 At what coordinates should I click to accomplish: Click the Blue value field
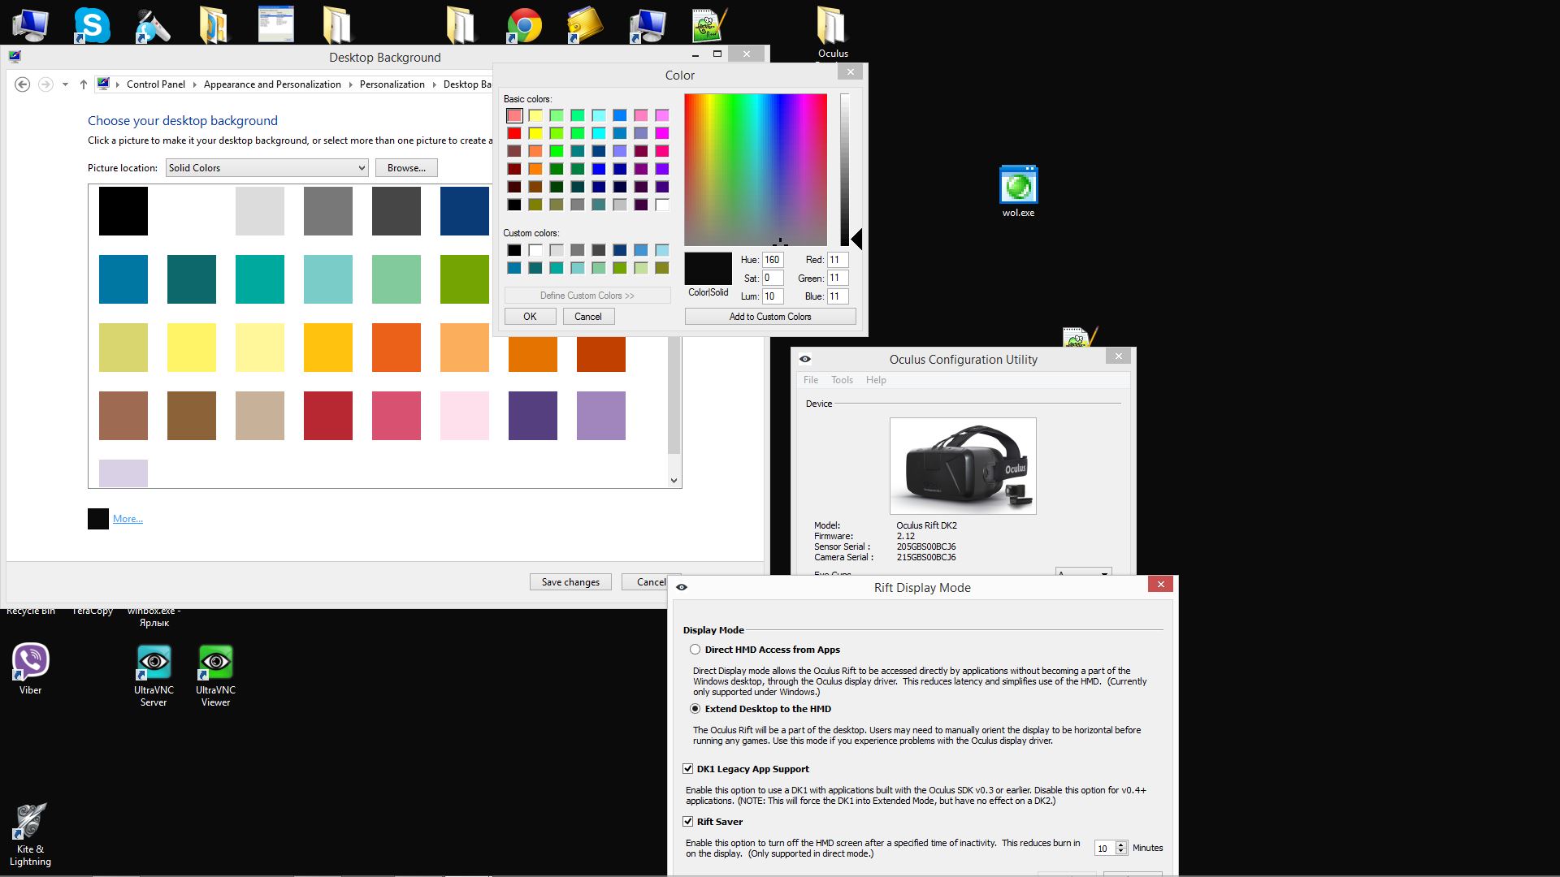tap(838, 296)
